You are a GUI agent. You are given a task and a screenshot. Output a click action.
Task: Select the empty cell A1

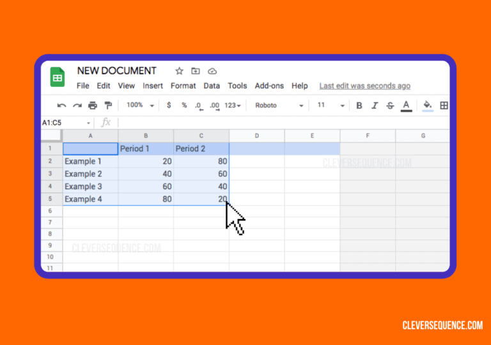[x=90, y=149]
